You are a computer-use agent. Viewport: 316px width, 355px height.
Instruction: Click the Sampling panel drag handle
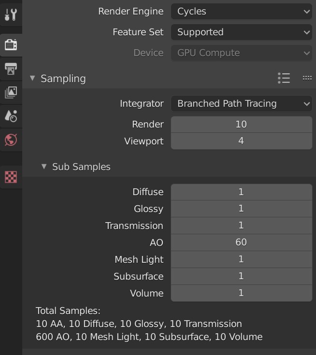click(x=307, y=78)
